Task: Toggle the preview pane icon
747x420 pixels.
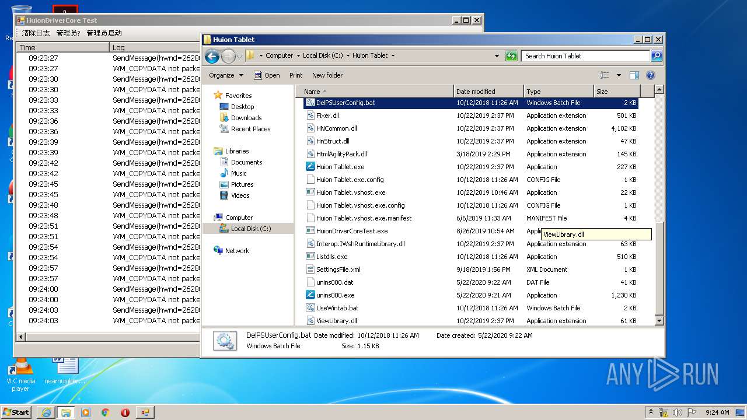Action: pyautogui.click(x=634, y=75)
